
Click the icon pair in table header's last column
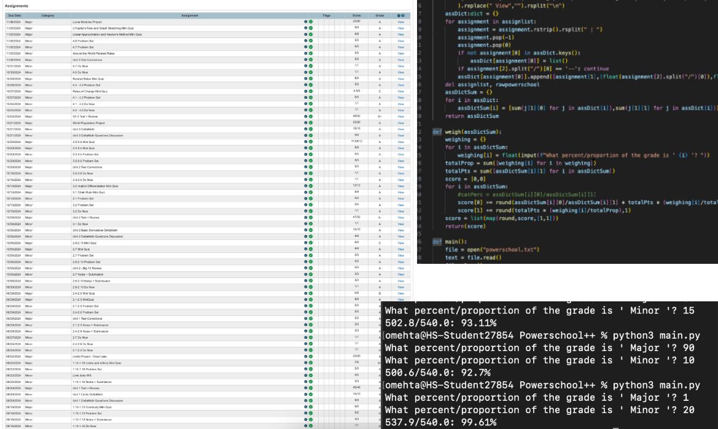point(400,15)
